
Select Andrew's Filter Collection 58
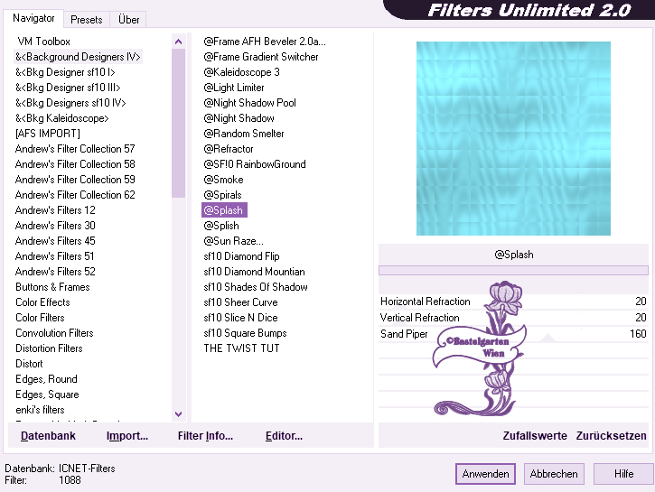coord(75,164)
